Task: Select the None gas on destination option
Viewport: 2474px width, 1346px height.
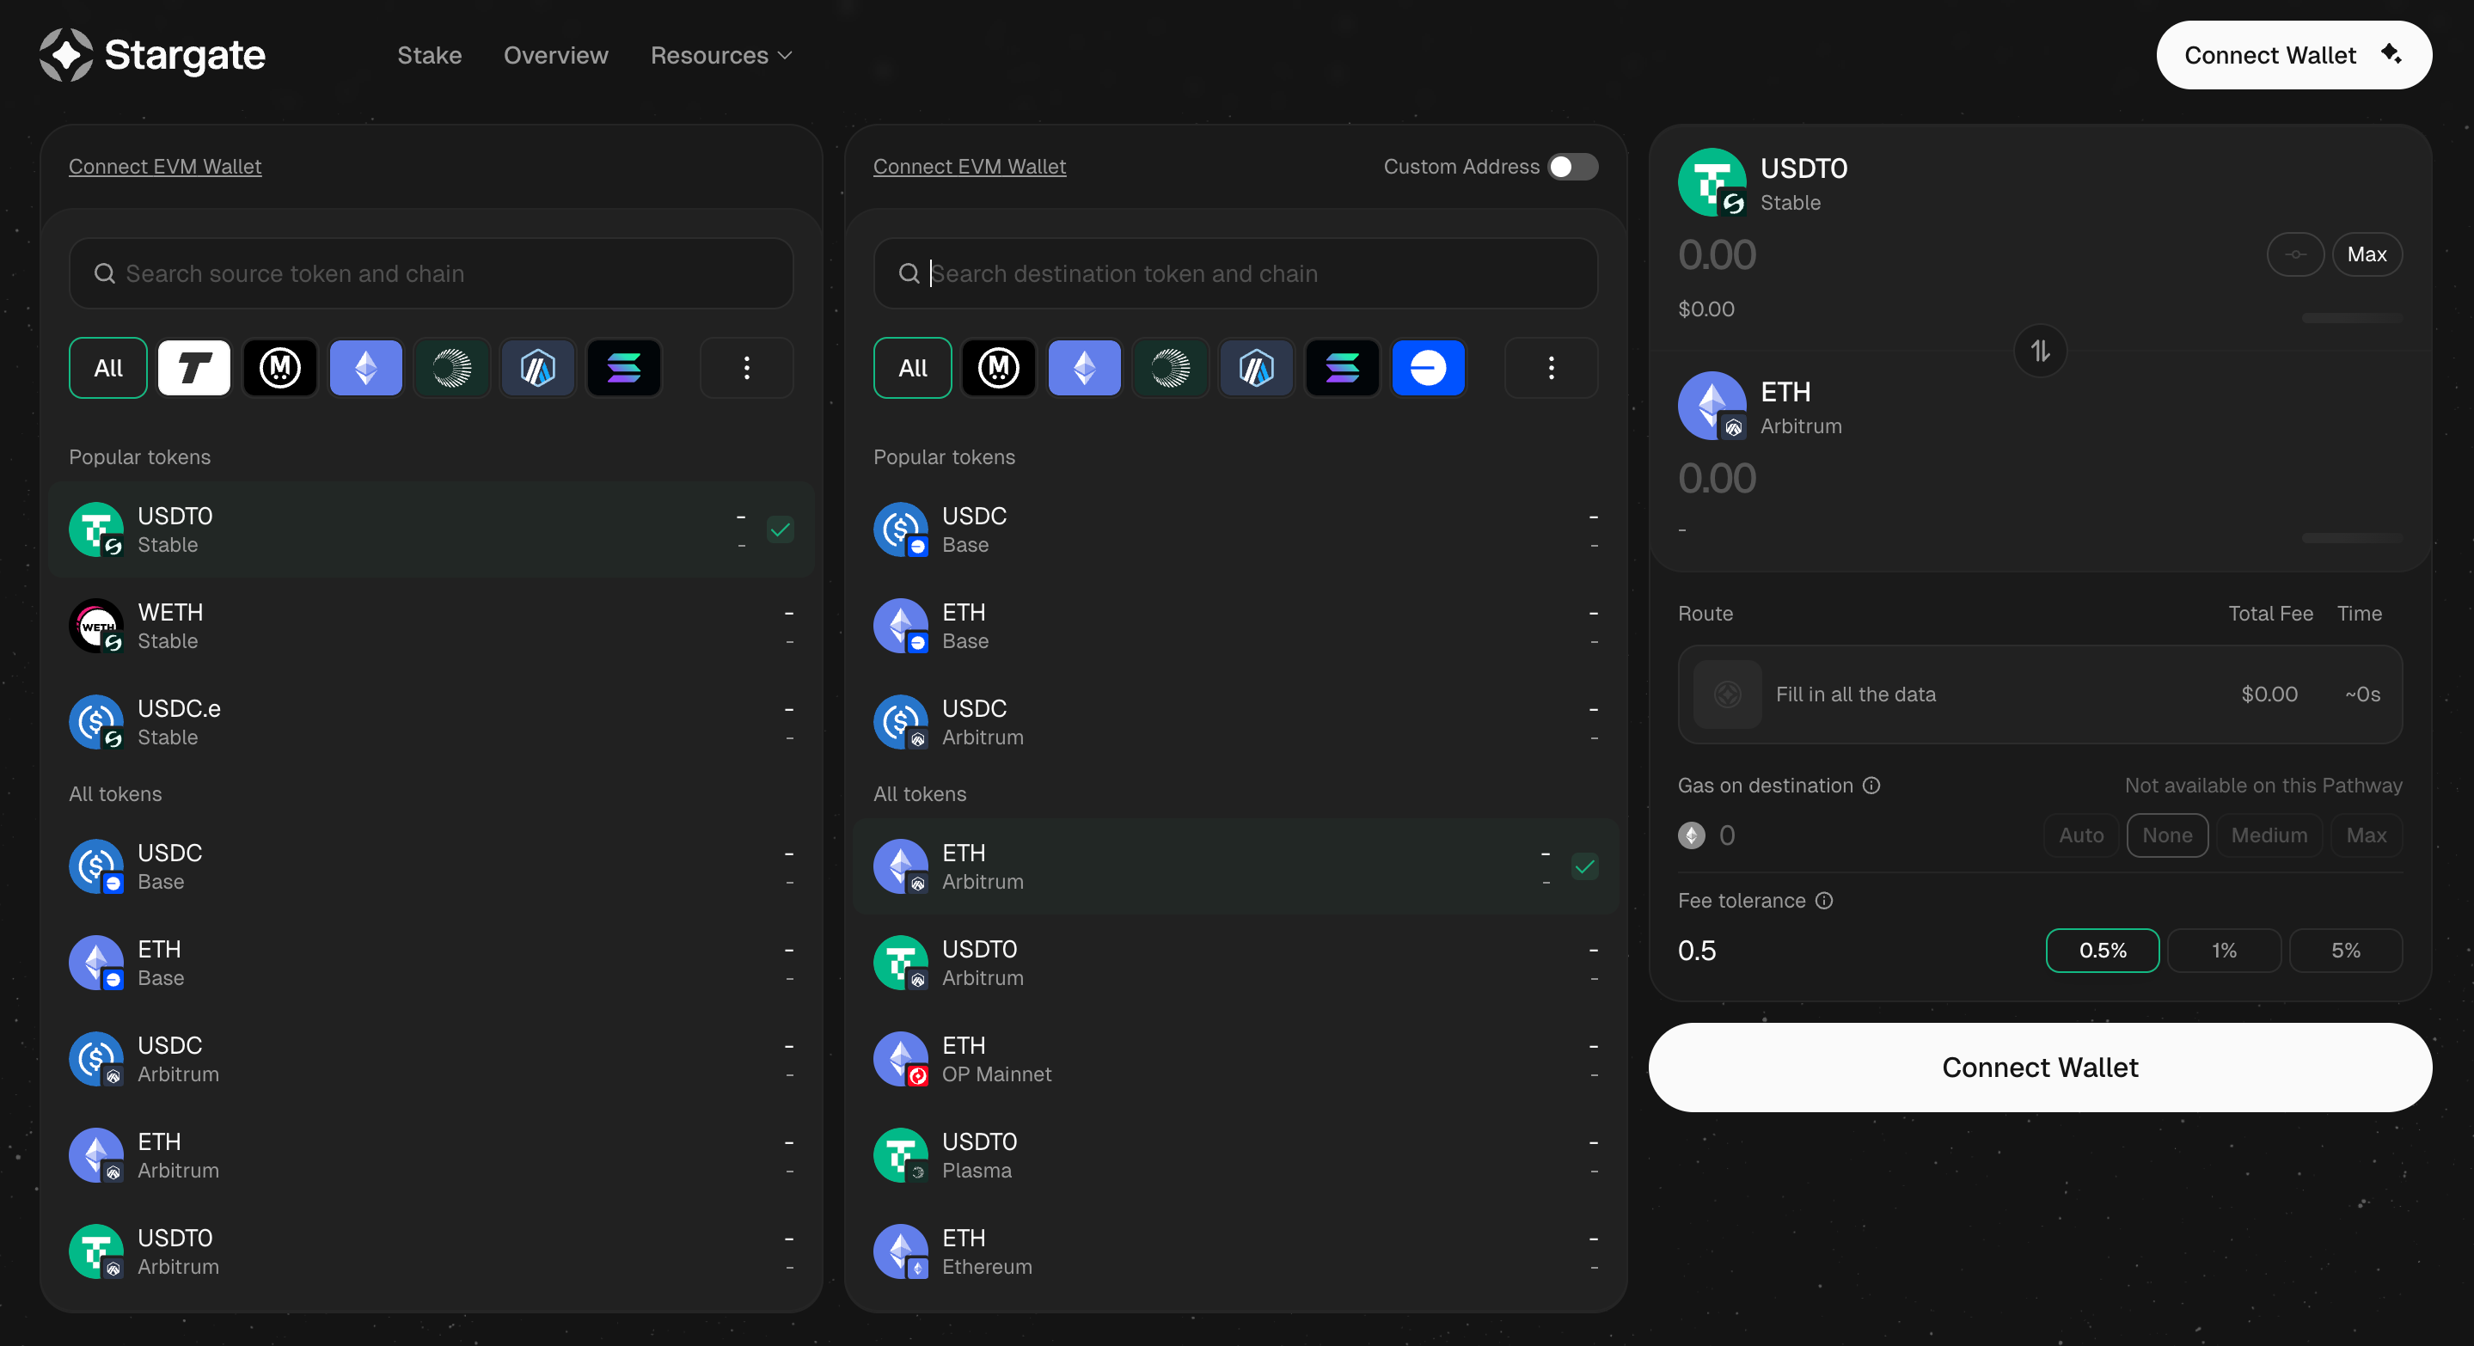Action: (x=2168, y=835)
